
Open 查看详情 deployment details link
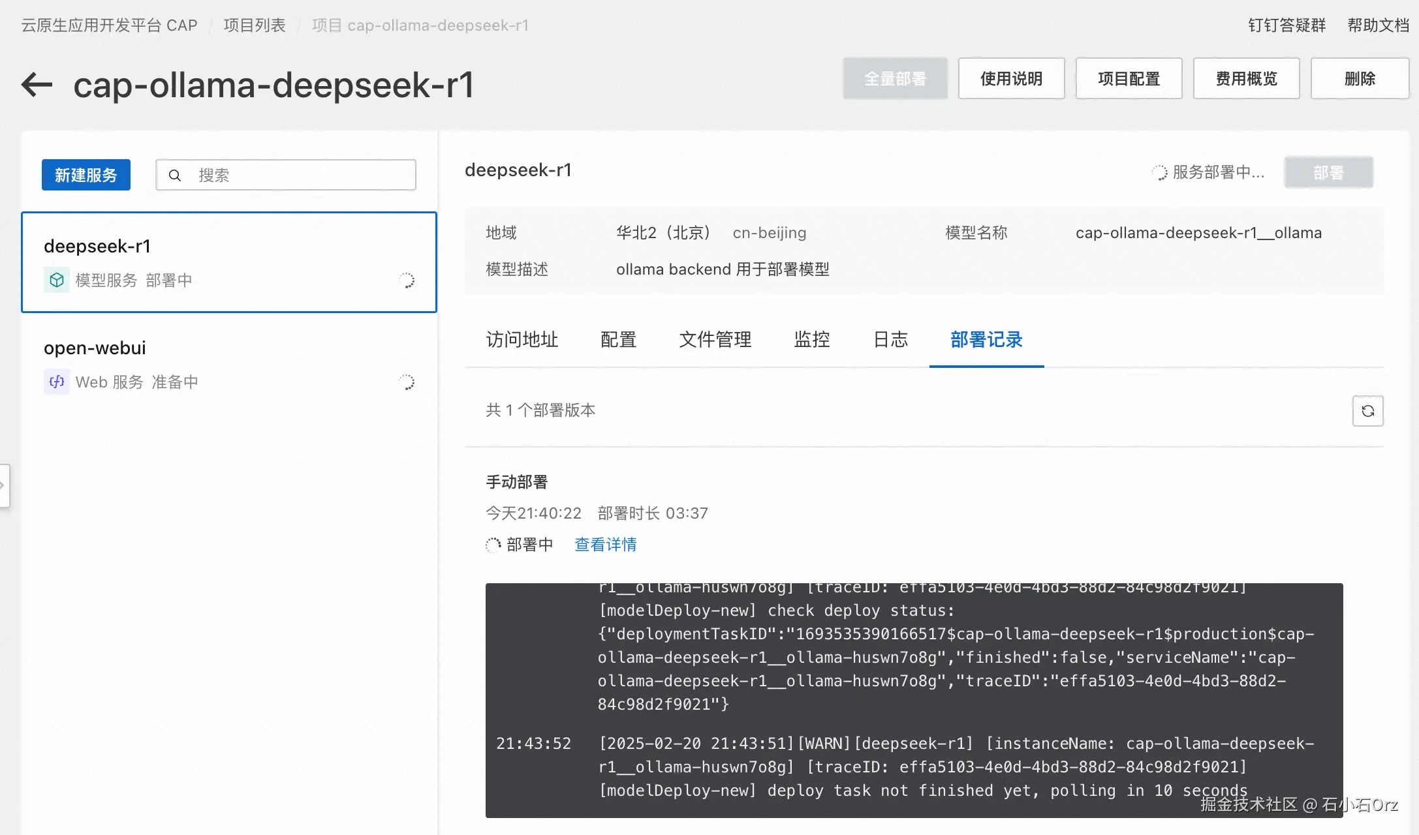tap(605, 545)
